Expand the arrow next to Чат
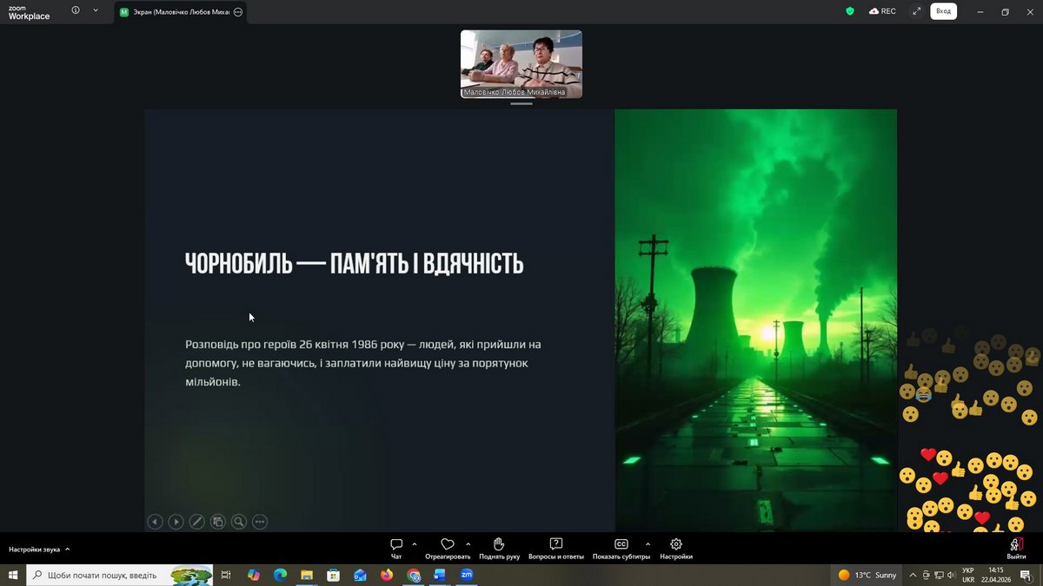 [415, 544]
